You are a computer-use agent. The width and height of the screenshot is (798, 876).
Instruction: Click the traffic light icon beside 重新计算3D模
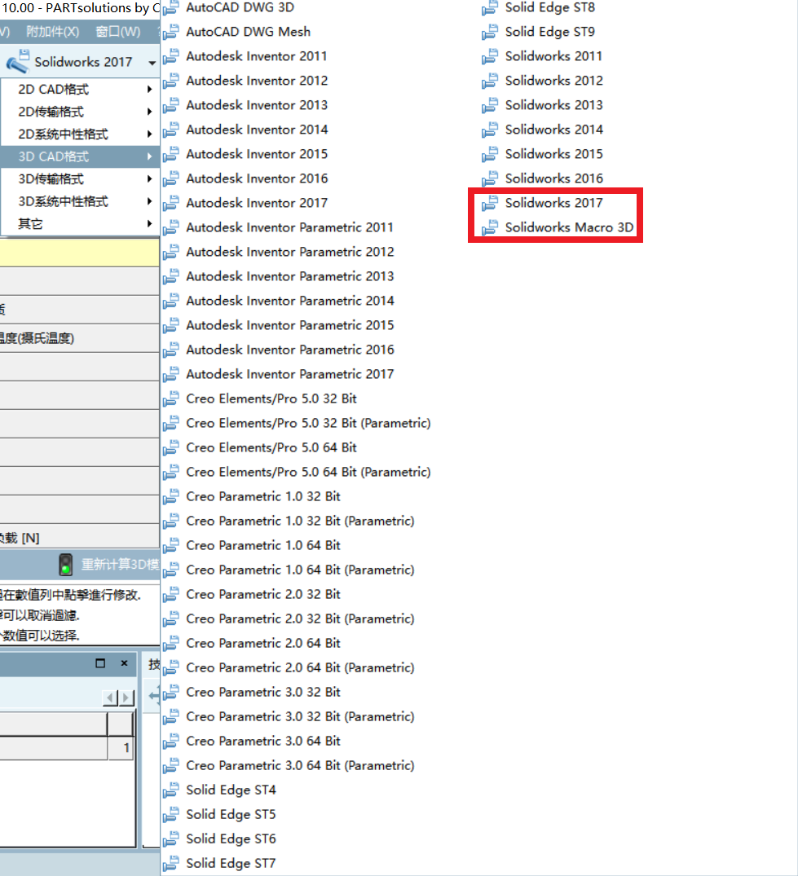[x=65, y=565]
